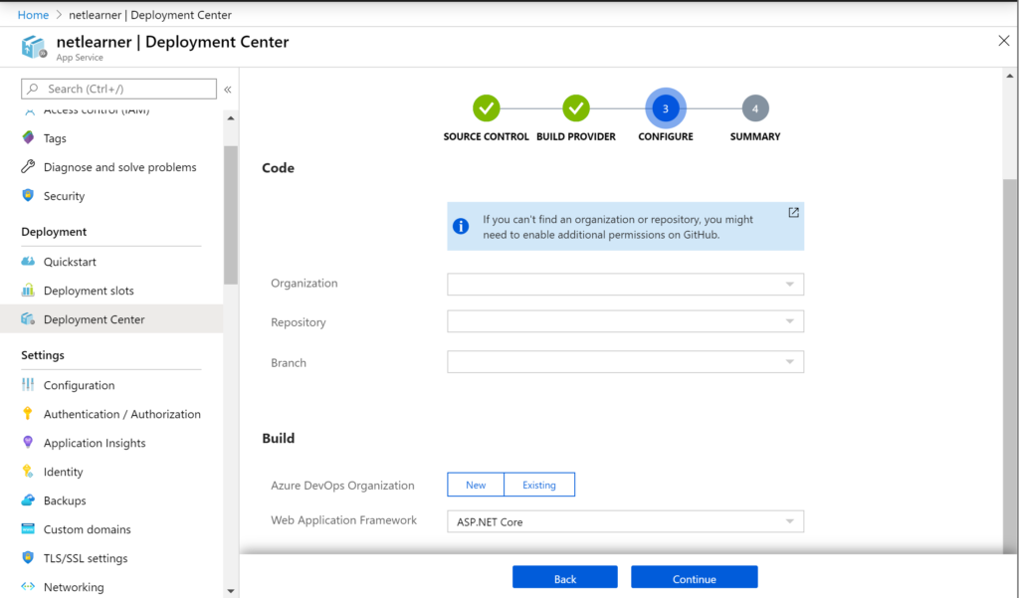
Task: Click the Back button
Action: coord(565,578)
